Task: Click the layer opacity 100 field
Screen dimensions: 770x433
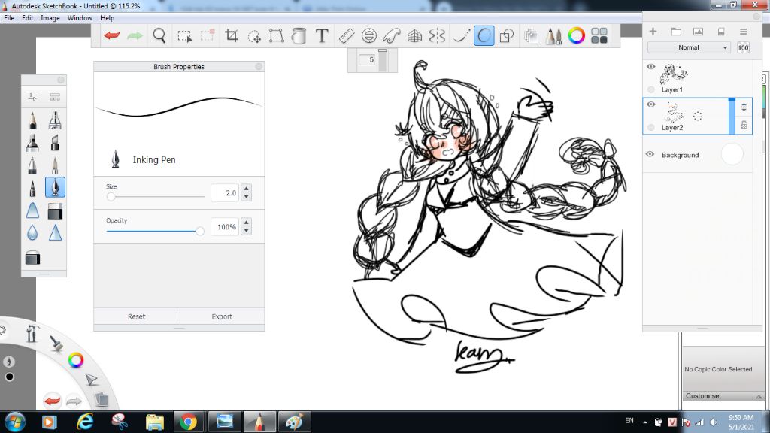Action: pyautogui.click(x=743, y=47)
